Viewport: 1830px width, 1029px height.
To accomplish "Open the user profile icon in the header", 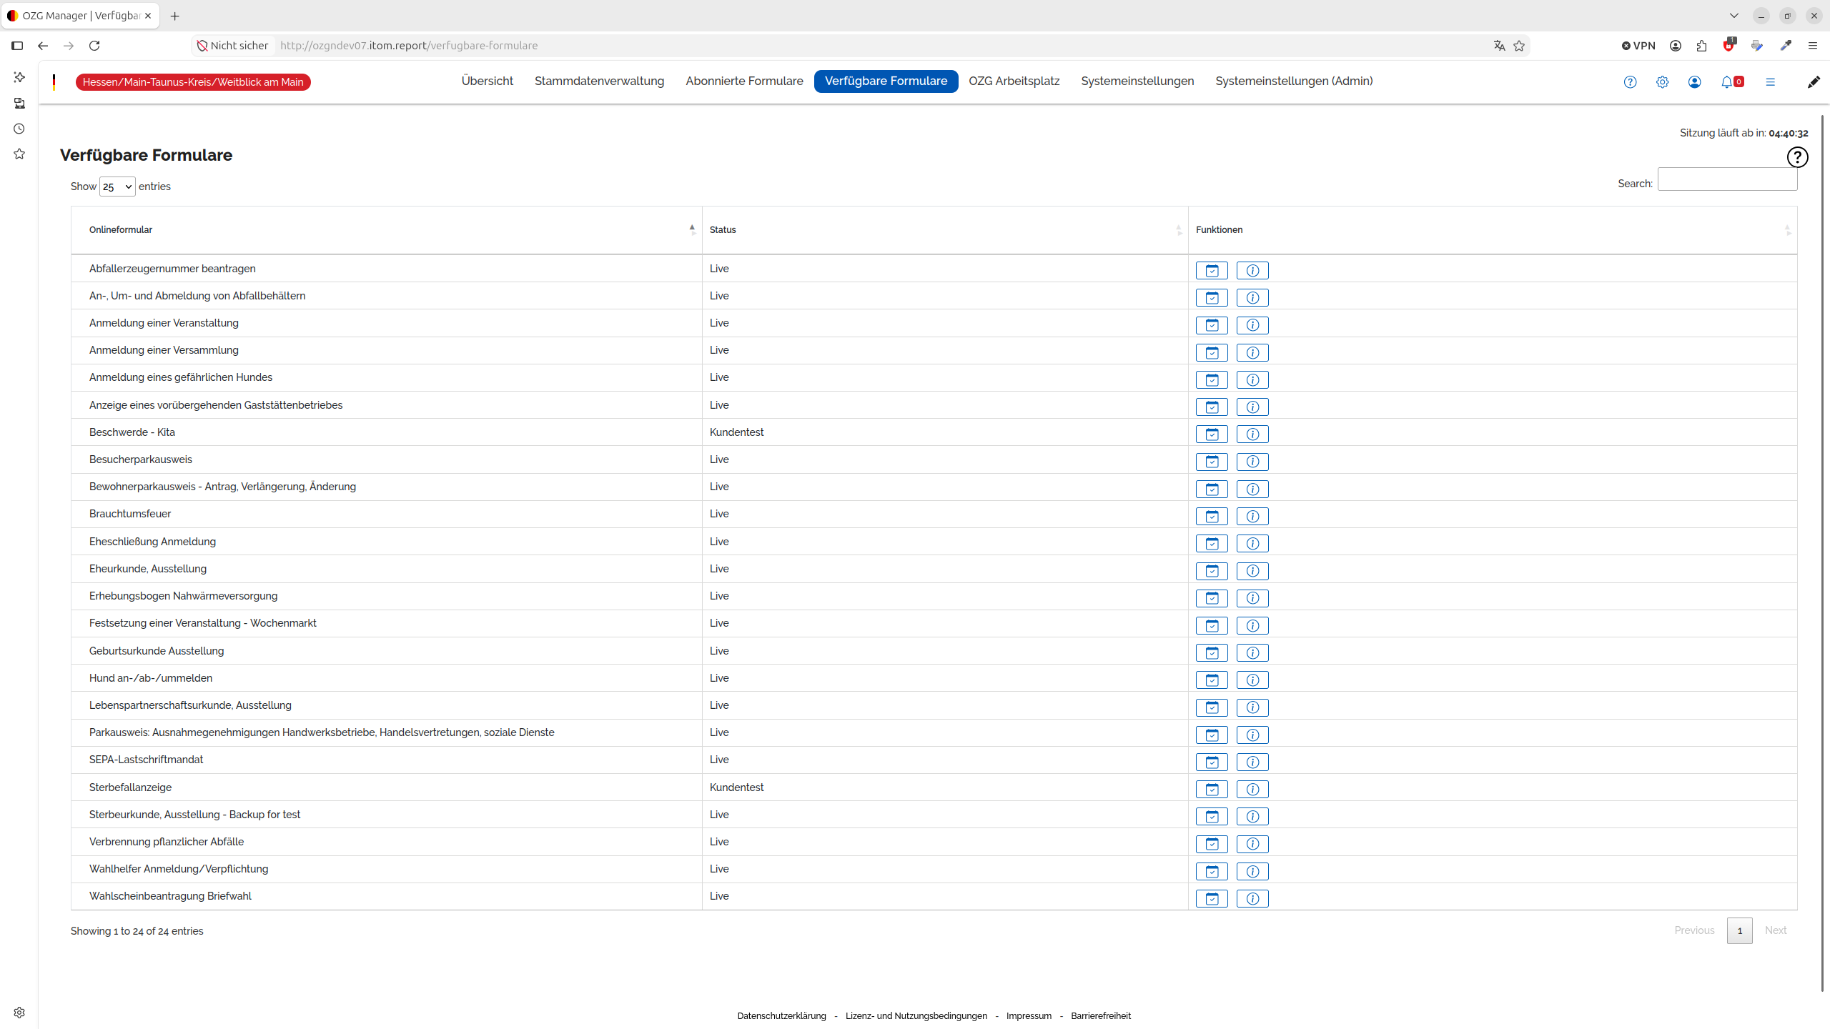I will coord(1694,81).
